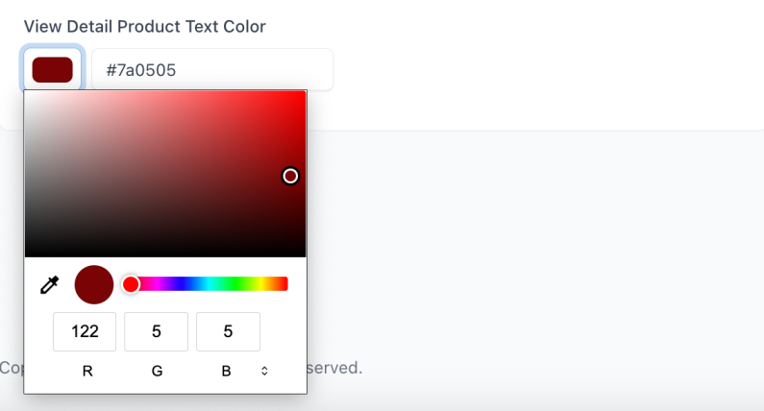Pick the blue section of the hue slider
This screenshot has height=411, width=764.
tap(183, 284)
